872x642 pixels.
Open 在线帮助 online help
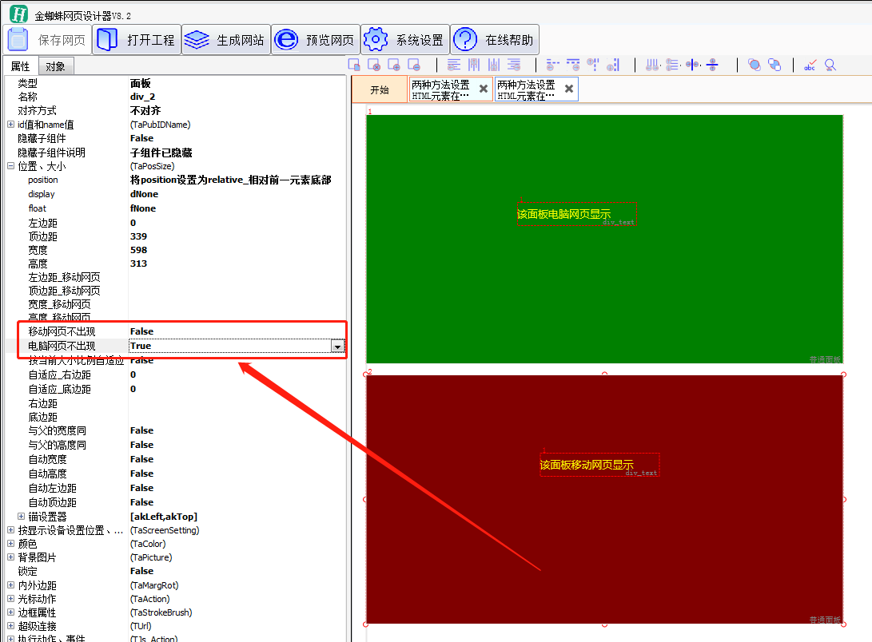click(x=495, y=39)
